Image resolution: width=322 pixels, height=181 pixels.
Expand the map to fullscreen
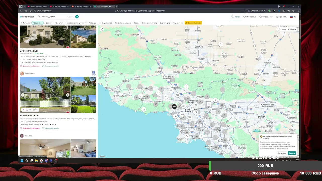102,29
